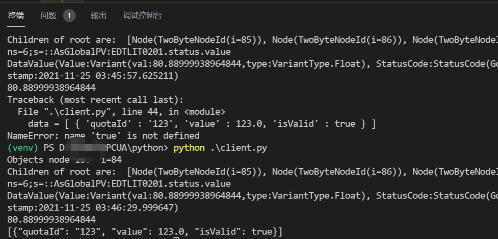Open the 问题 panel tab
Viewport: 498px width, 239px height.
(48, 15)
